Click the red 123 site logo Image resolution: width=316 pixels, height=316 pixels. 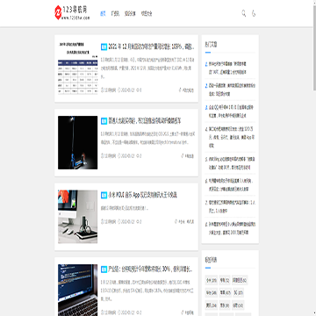(72, 13)
